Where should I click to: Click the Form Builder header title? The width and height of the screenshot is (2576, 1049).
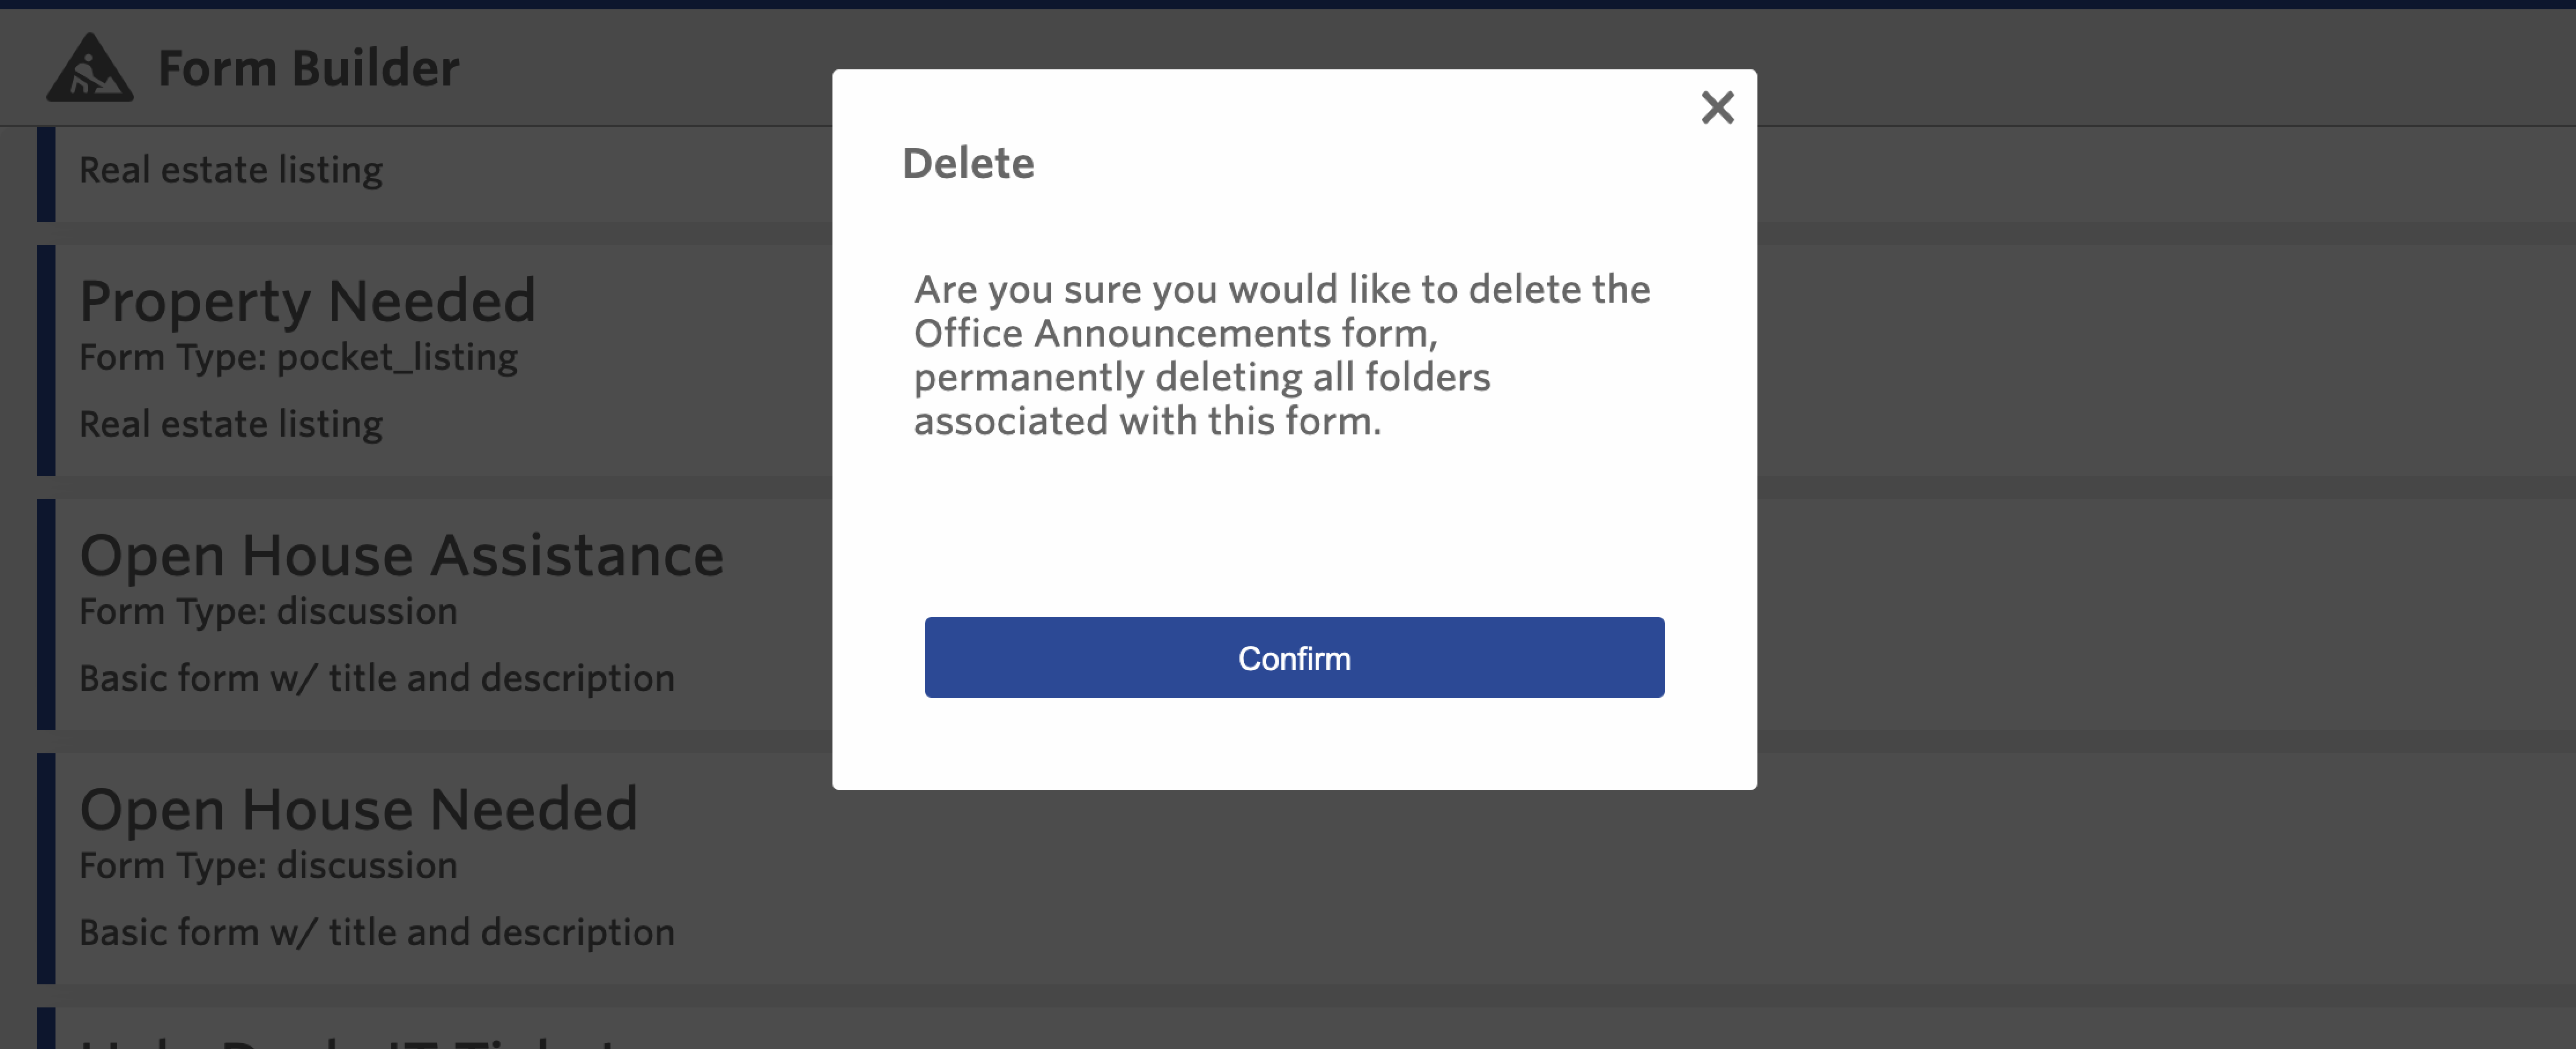[x=308, y=68]
